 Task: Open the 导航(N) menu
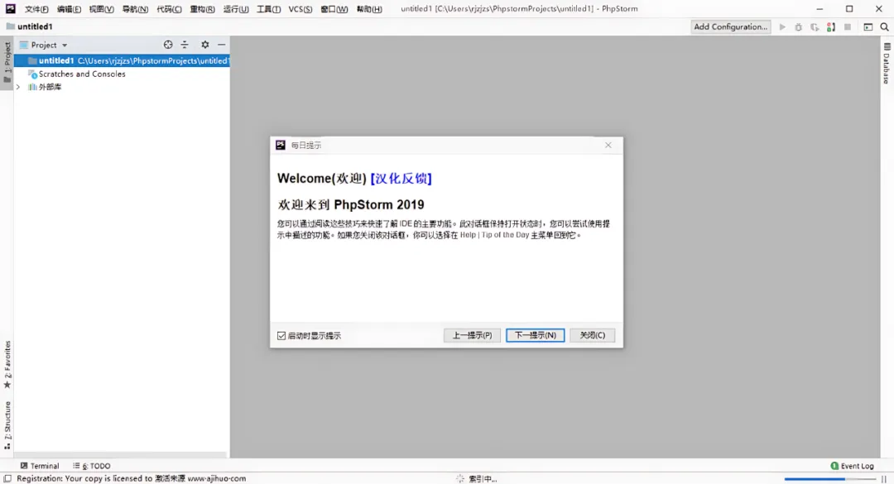(135, 9)
